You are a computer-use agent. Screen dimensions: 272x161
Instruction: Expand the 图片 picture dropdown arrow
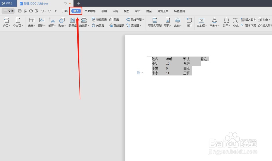pos(45,26)
